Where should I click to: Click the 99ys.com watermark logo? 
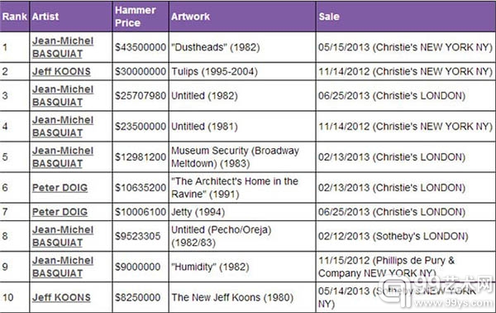441,291
